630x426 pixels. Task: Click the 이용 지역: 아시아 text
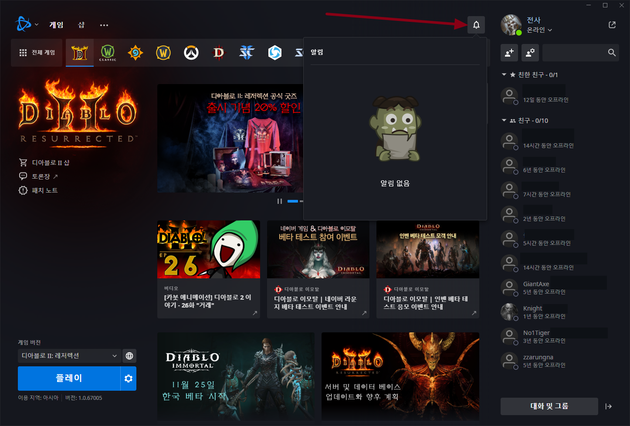38,398
